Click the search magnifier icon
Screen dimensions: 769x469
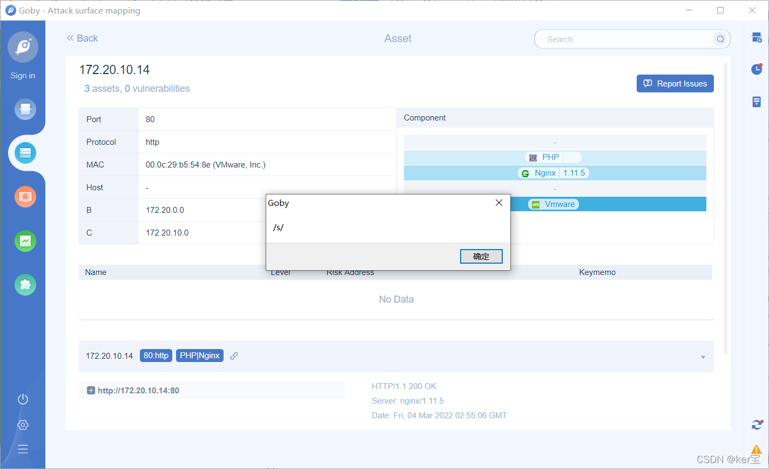720,39
